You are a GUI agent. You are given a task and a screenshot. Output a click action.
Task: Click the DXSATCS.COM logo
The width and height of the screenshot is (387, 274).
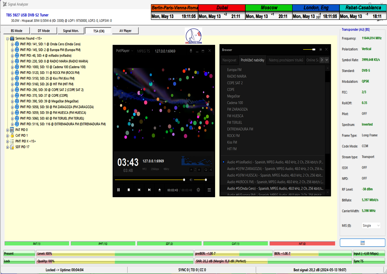pos(193,36)
